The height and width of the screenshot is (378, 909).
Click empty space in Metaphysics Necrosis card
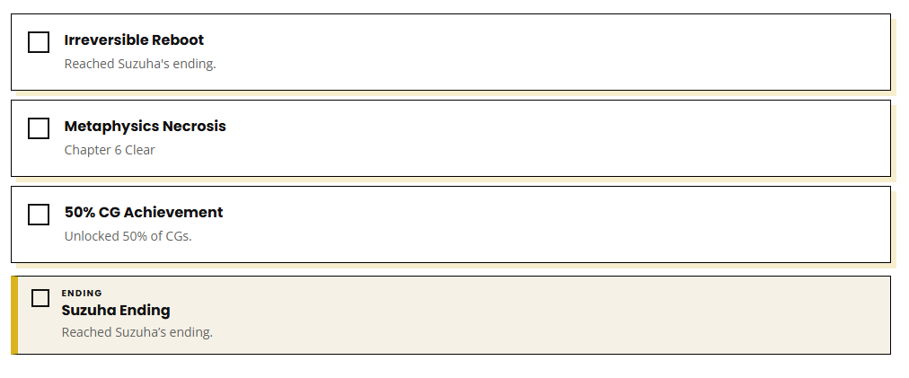coord(551,138)
